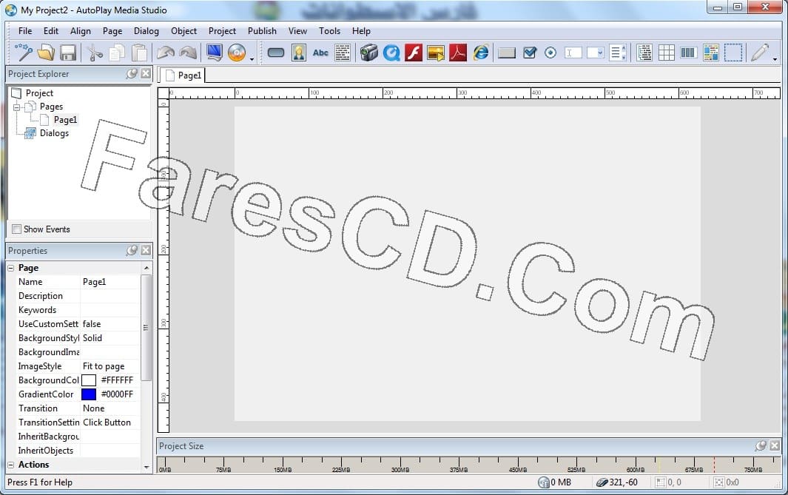Open the Tools menu
This screenshot has height=495, width=788.
(x=330, y=30)
